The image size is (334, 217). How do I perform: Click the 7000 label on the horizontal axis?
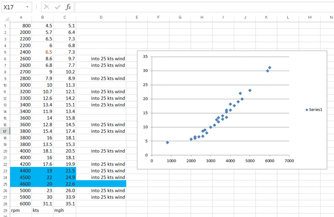(289, 161)
